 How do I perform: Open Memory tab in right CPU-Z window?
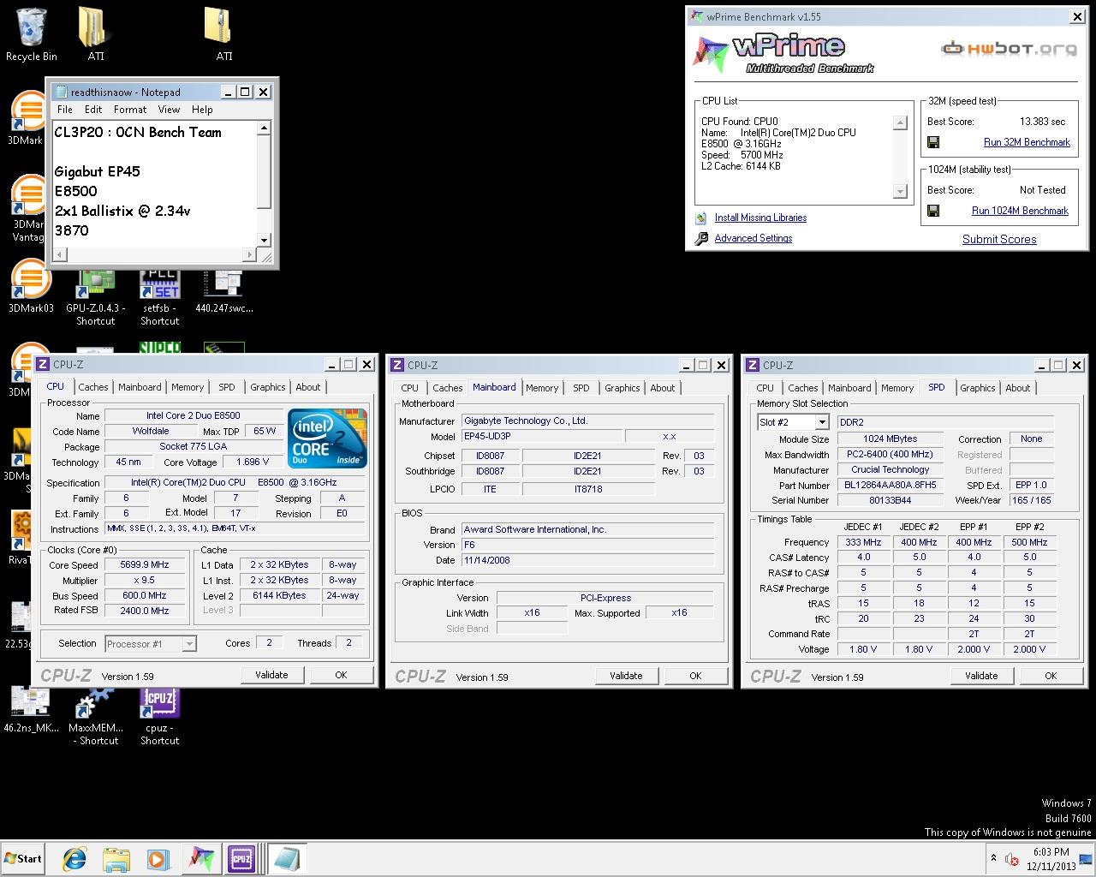897,388
